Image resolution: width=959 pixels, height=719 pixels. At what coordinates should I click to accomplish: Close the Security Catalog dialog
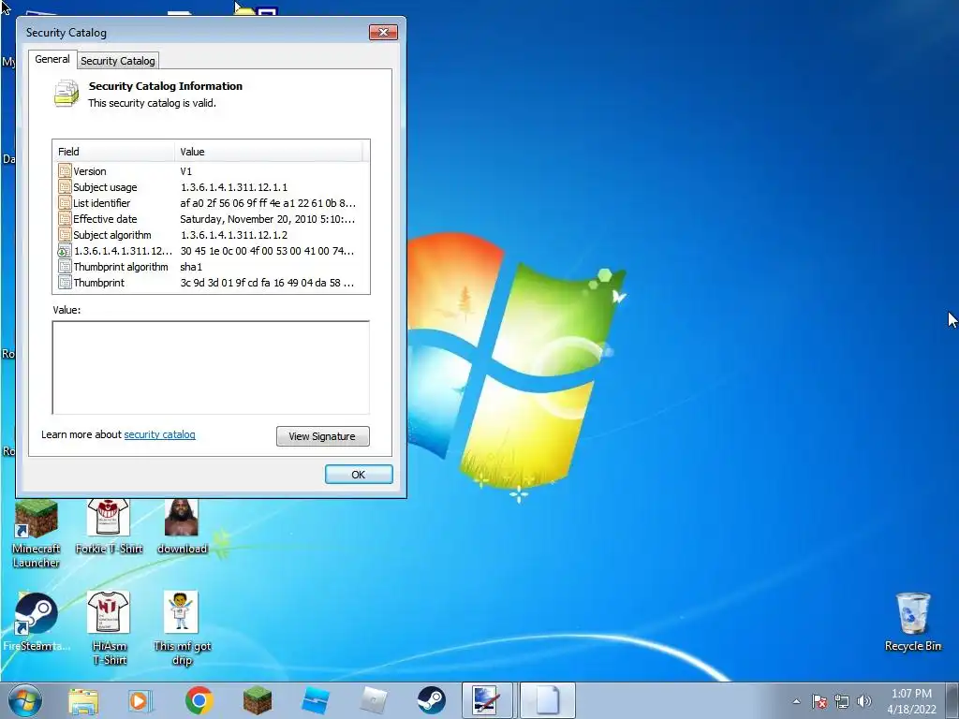(383, 33)
